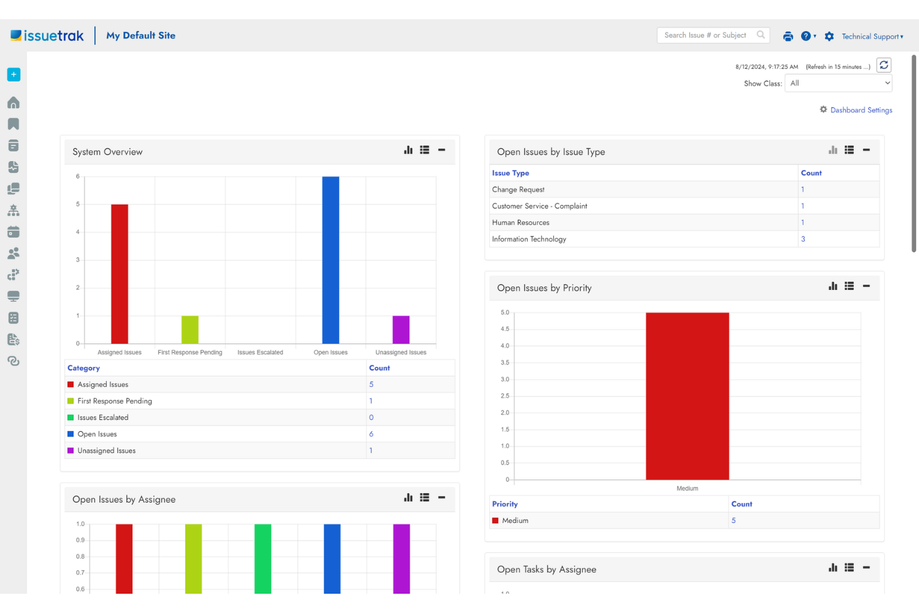The width and height of the screenshot is (919, 613).
Task: Click the Users icon in the sidebar
Action: click(x=13, y=253)
